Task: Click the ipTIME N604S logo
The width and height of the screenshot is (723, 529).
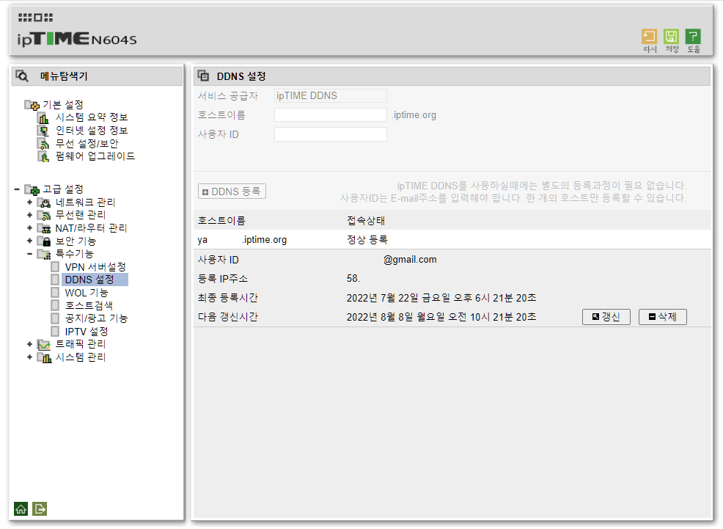Action: 77,39
